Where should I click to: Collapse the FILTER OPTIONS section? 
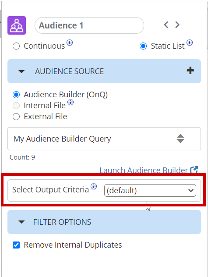click(21, 222)
